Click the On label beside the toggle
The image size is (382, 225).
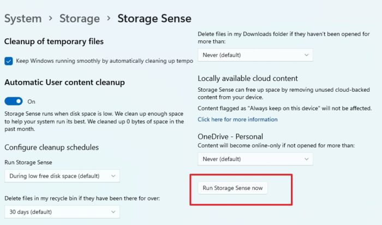click(31, 102)
